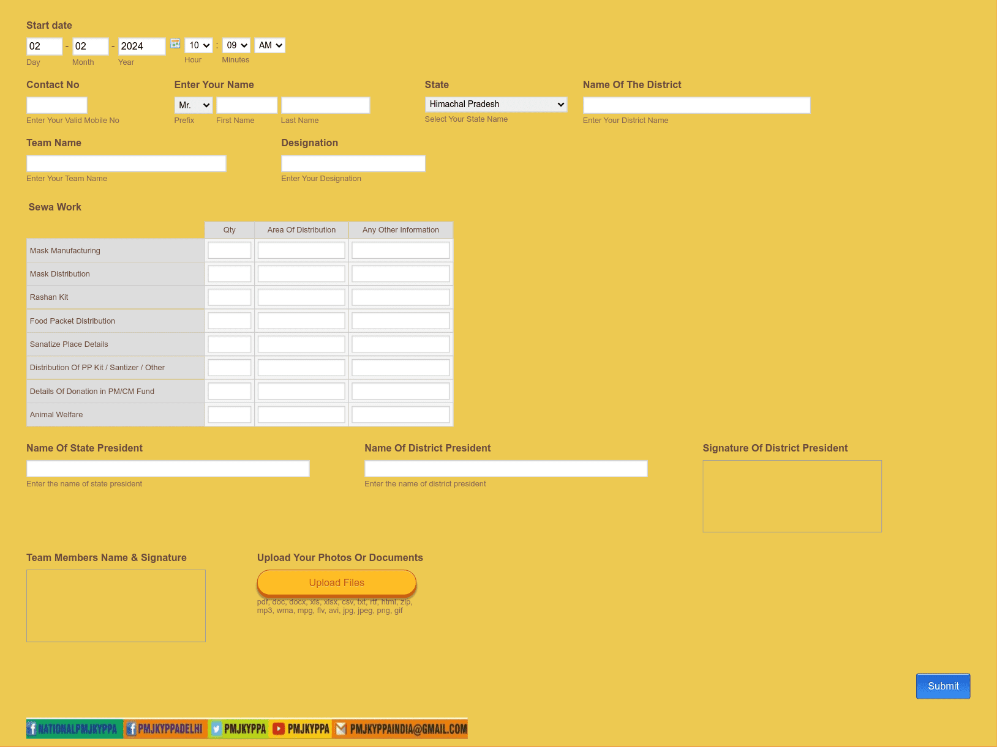Select the Team Name input field
Viewport: 997px width, 747px height.
[x=126, y=163]
